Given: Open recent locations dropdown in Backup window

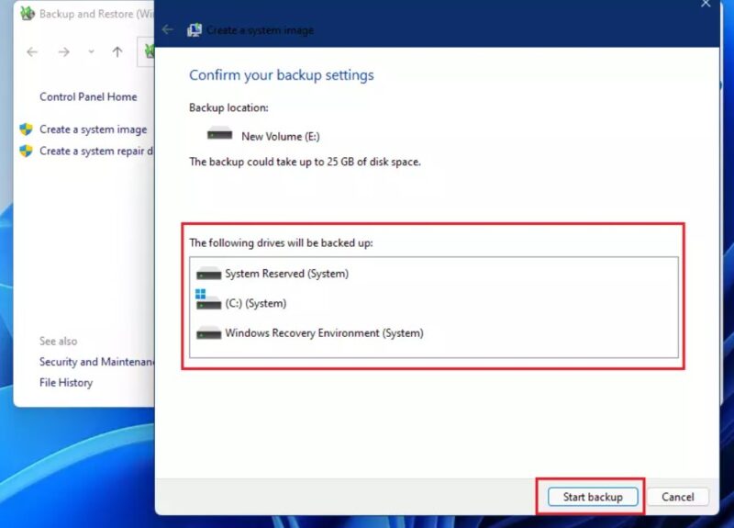Looking at the screenshot, I should click(x=91, y=51).
